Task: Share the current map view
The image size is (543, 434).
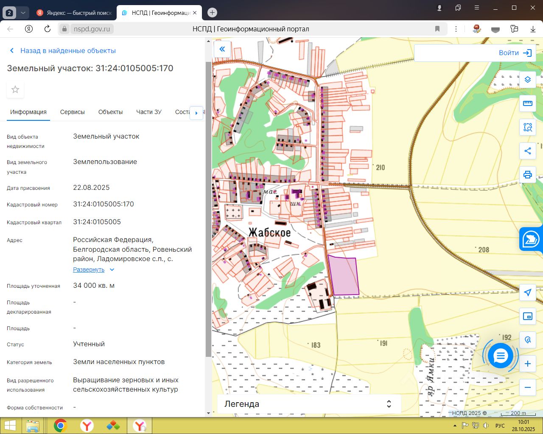Action: pyautogui.click(x=528, y=151)
